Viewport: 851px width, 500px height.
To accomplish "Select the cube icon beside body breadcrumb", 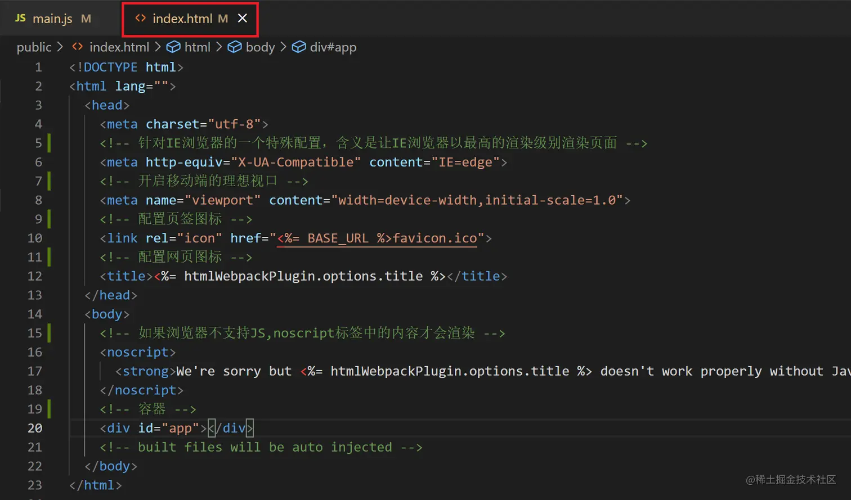I will click(234, 47).
